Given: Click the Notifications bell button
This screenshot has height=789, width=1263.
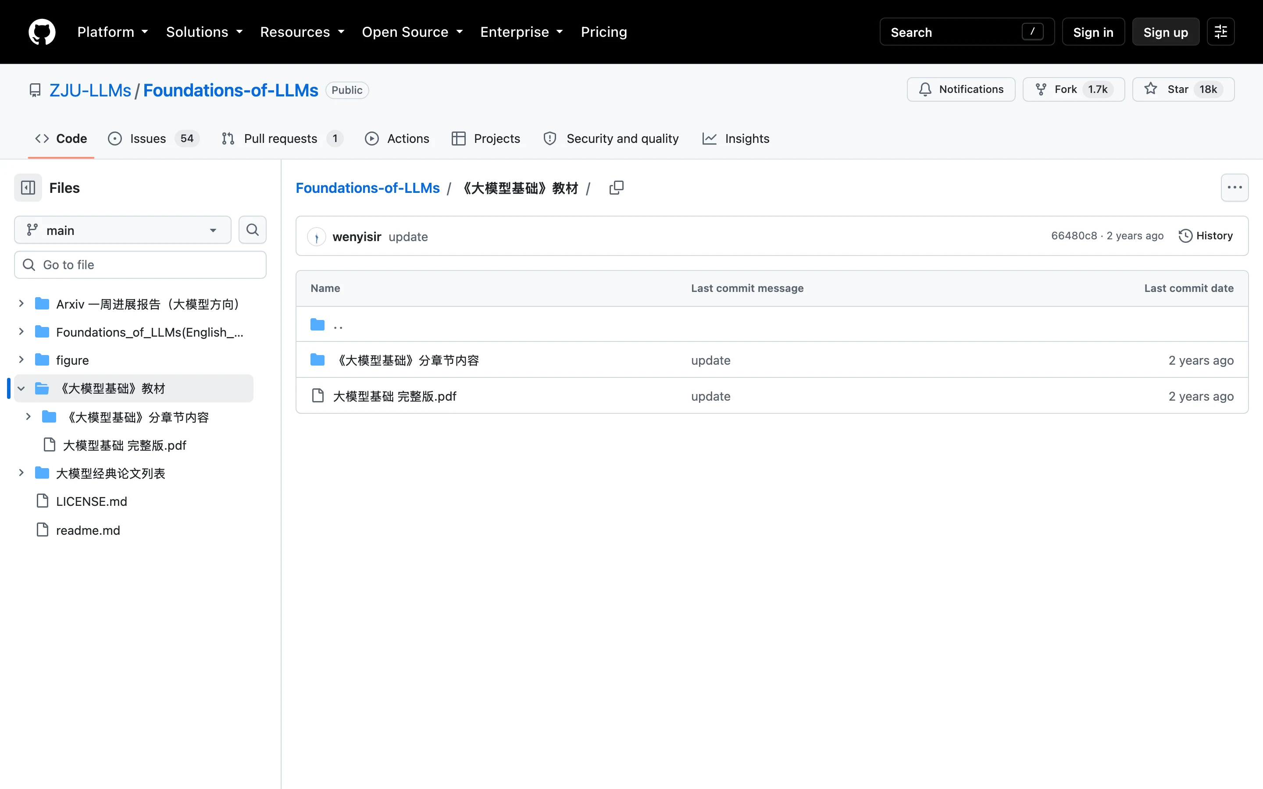Looking at the screenshot, I should coord(961,89).
